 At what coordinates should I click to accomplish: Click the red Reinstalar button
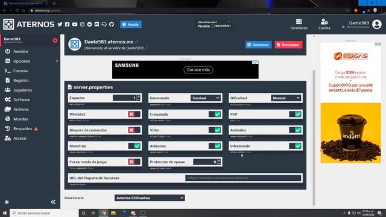click(288, 45)
